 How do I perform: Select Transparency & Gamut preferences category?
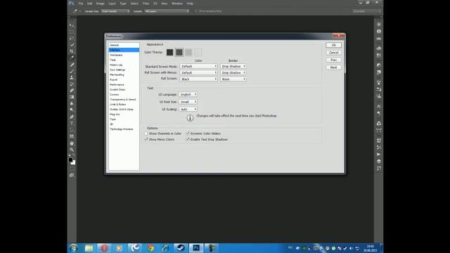124,100
